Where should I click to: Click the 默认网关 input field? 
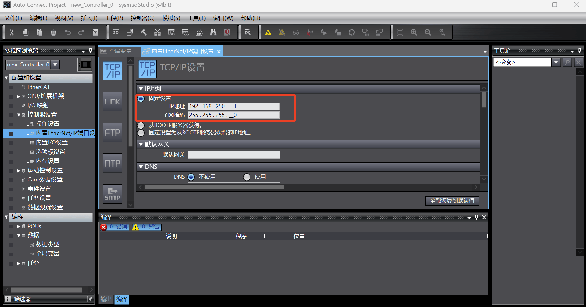coord(234,155)
